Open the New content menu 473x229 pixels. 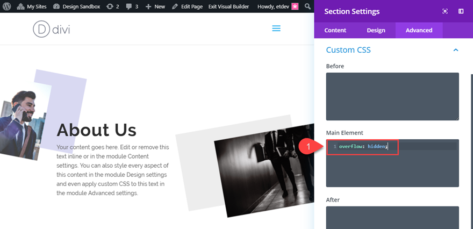coord(155,6)
